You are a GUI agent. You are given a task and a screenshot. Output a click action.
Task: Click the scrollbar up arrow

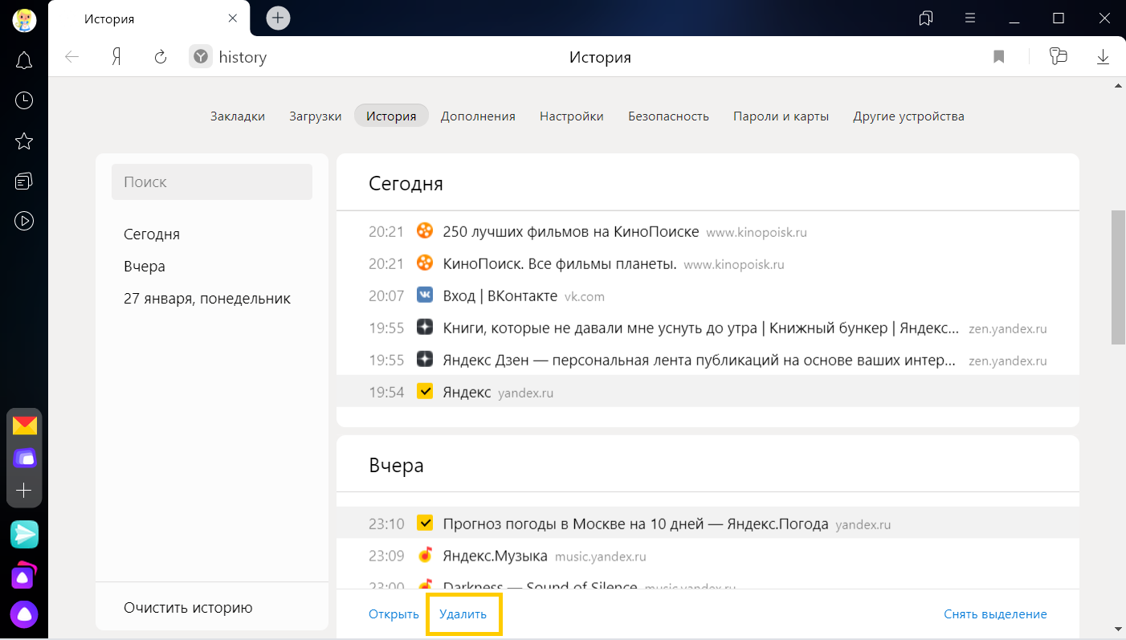[1118, 85]
